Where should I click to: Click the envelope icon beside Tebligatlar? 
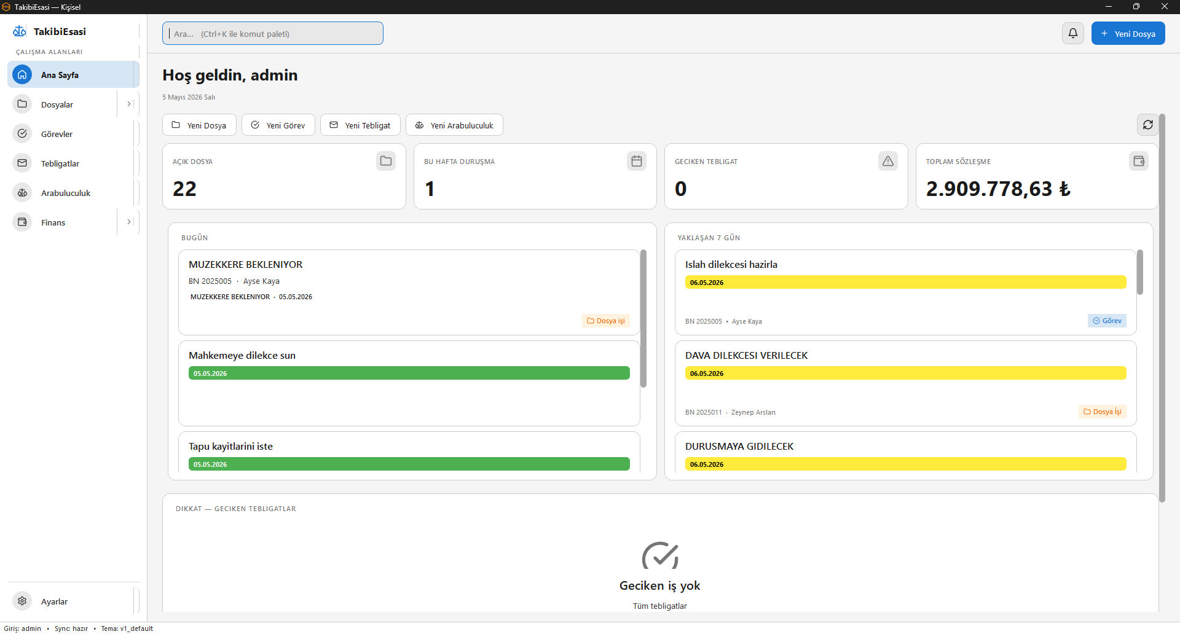point(22,163)
